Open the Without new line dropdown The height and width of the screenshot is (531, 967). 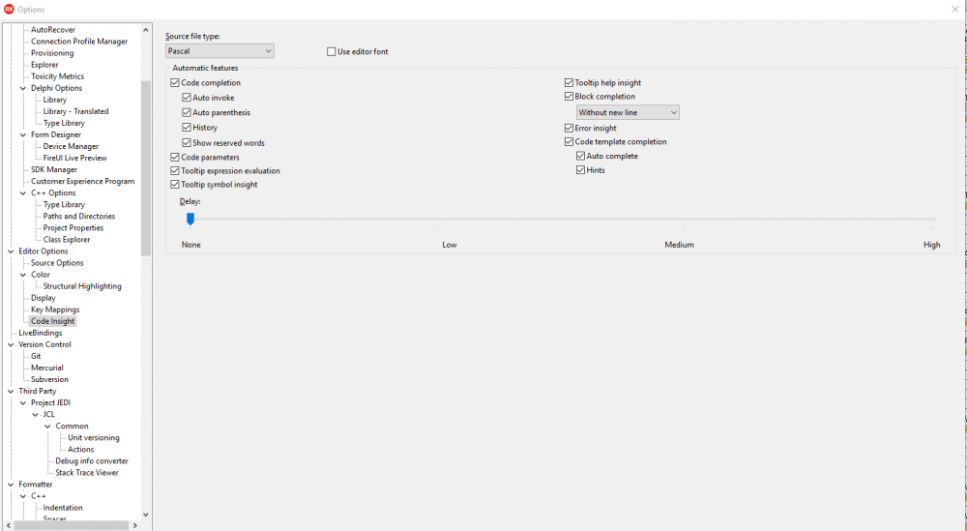[x=628, y=112]
